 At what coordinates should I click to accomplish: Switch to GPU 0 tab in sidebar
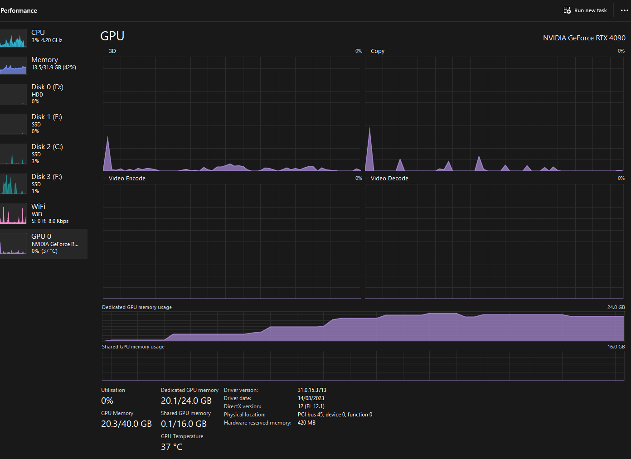point(44,243)
